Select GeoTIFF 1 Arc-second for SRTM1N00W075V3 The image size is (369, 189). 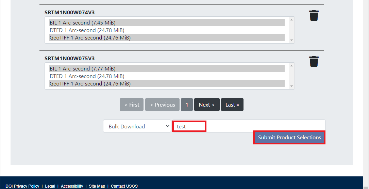(167, 84)
